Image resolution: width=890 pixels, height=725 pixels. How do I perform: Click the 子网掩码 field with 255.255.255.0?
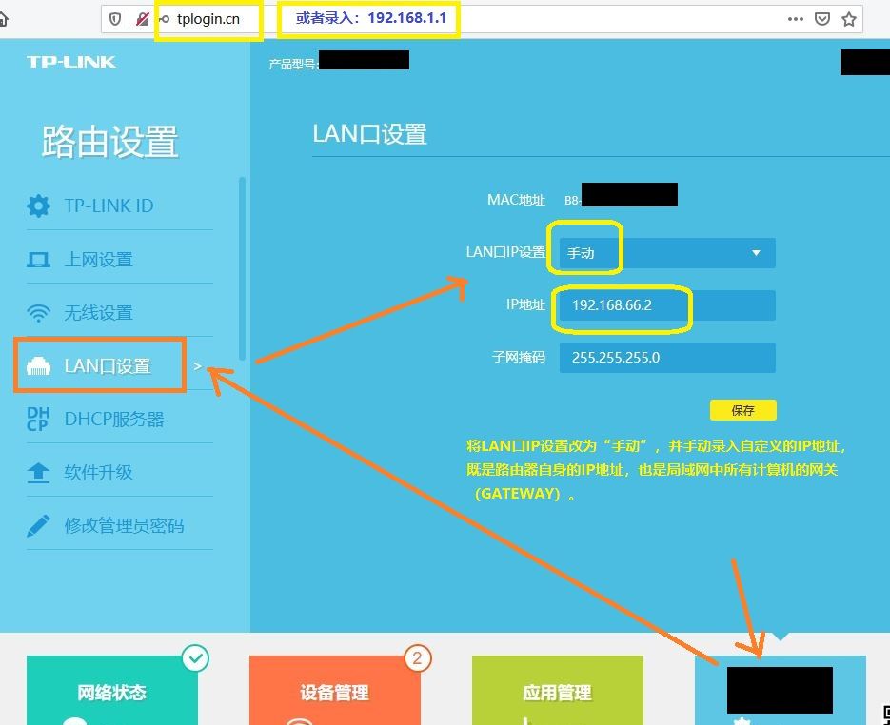(x=667, y=358)
